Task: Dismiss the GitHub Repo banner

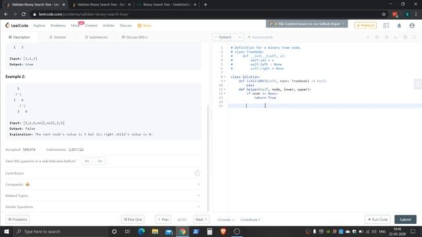Action: (343, 24)
